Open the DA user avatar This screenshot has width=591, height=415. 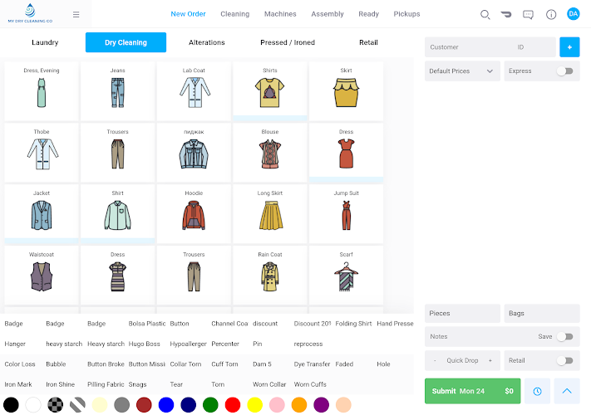coord(574,14)
